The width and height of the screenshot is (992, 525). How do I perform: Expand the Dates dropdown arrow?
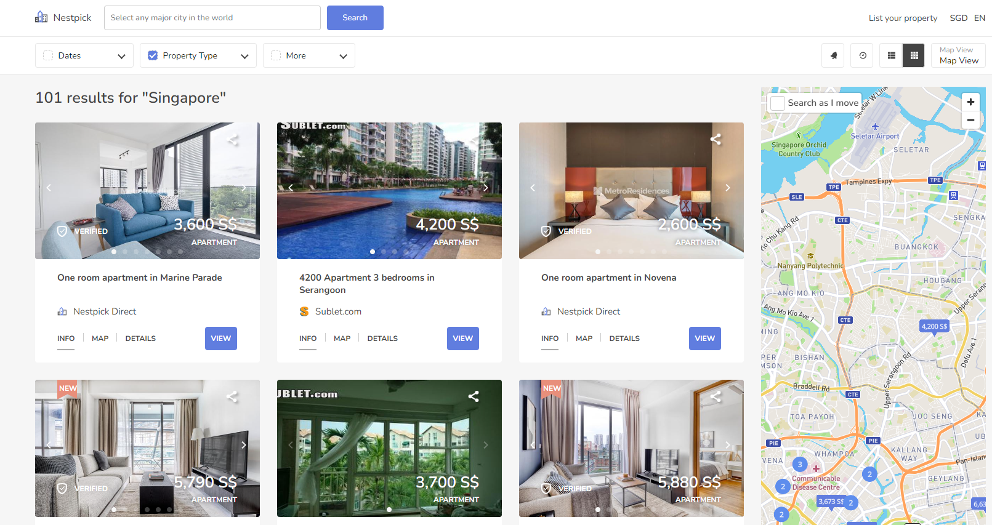click(x=121, y=56)
